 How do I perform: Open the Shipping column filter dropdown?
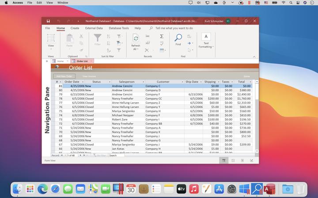pos(219,82)
